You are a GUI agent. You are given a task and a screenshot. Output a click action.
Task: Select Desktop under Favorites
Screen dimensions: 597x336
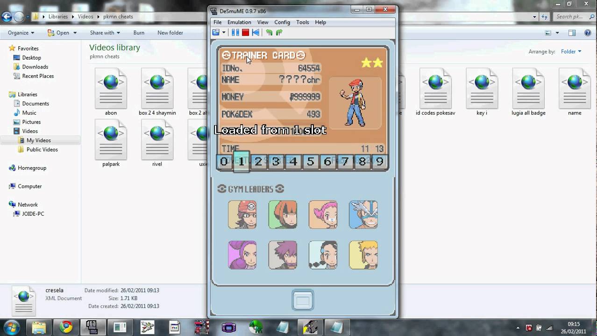point(31,58)
